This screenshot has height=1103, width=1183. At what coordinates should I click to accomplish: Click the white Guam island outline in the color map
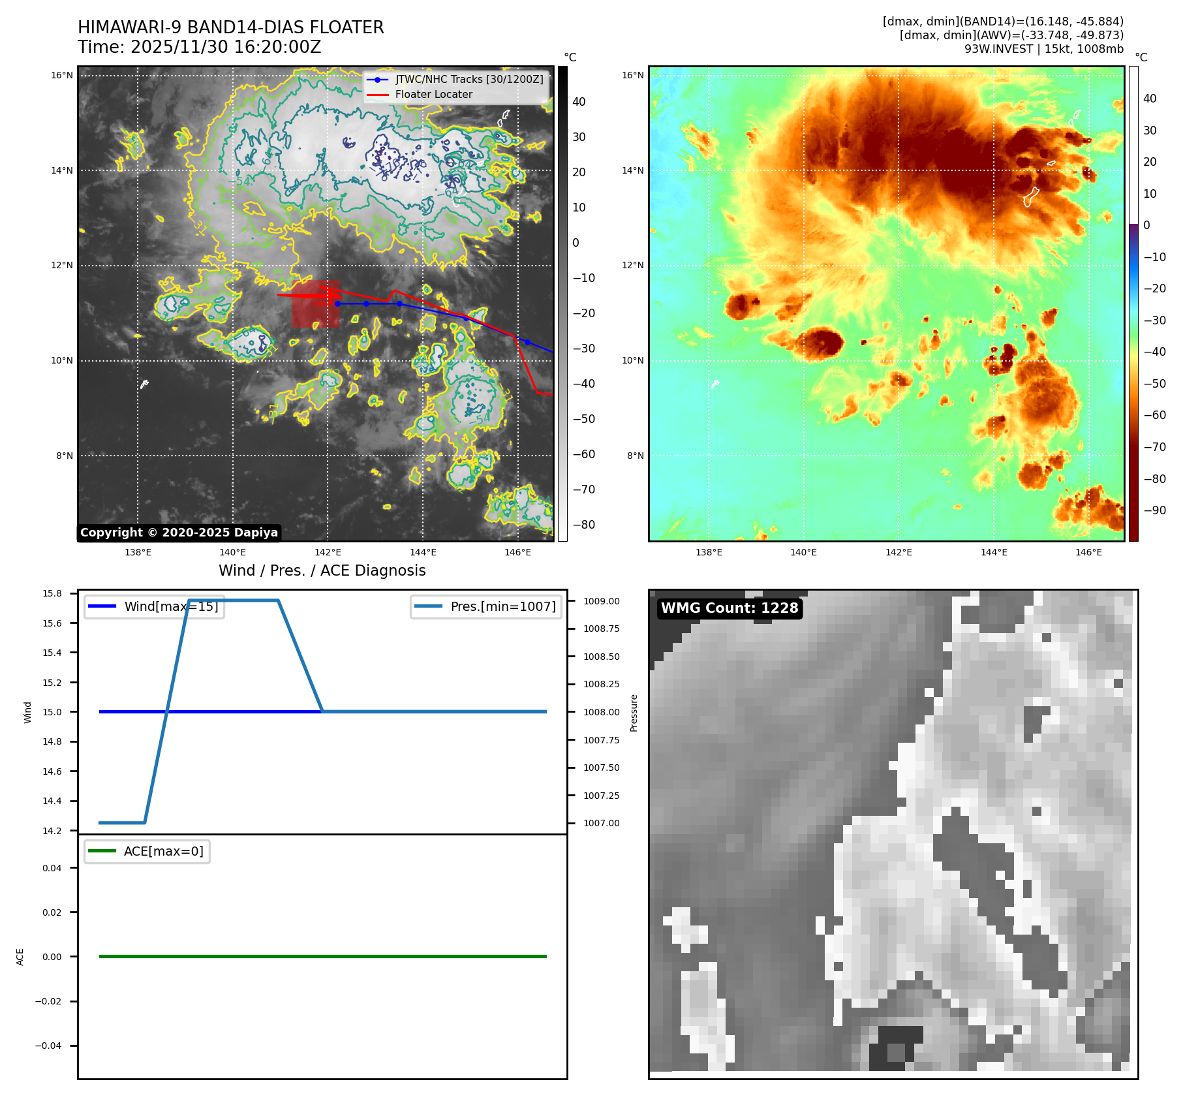pos(1030,196)
